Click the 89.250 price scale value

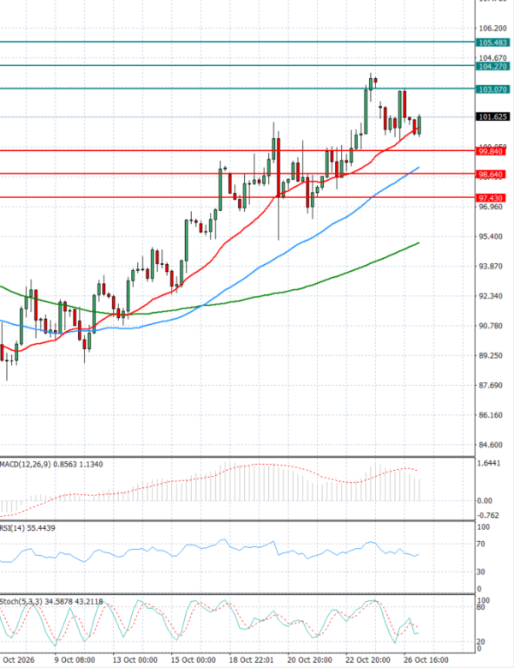[x=493, y=356]
